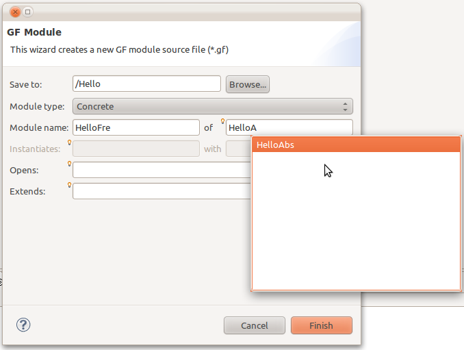This screenshot has width=464, height=350.
Task: Click the maximize button in the title bar
Action: (28, 12)
